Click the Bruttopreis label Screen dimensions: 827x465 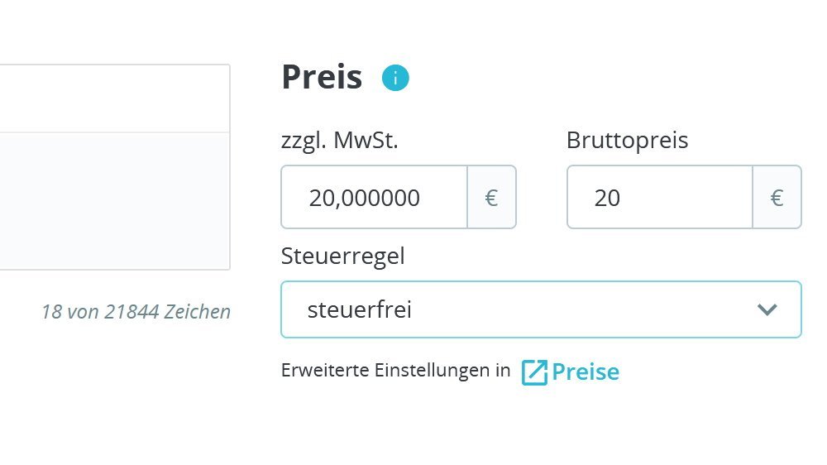tap(627, 141)
